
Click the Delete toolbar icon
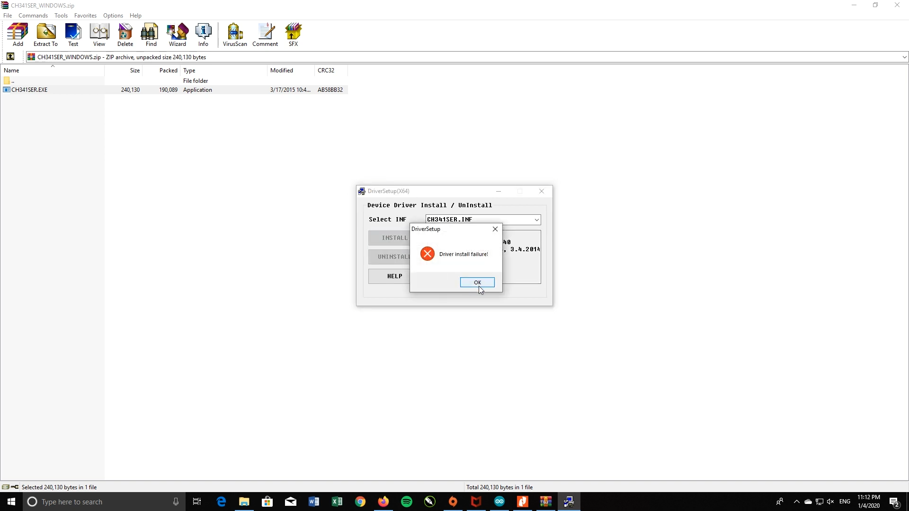125,35
